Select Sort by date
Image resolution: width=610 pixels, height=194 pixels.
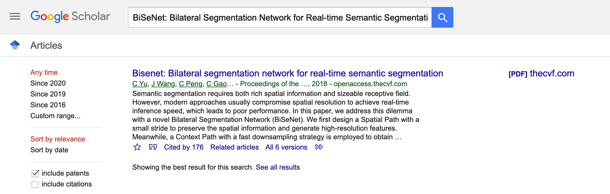pyautogui.click(x=49, y=150)
